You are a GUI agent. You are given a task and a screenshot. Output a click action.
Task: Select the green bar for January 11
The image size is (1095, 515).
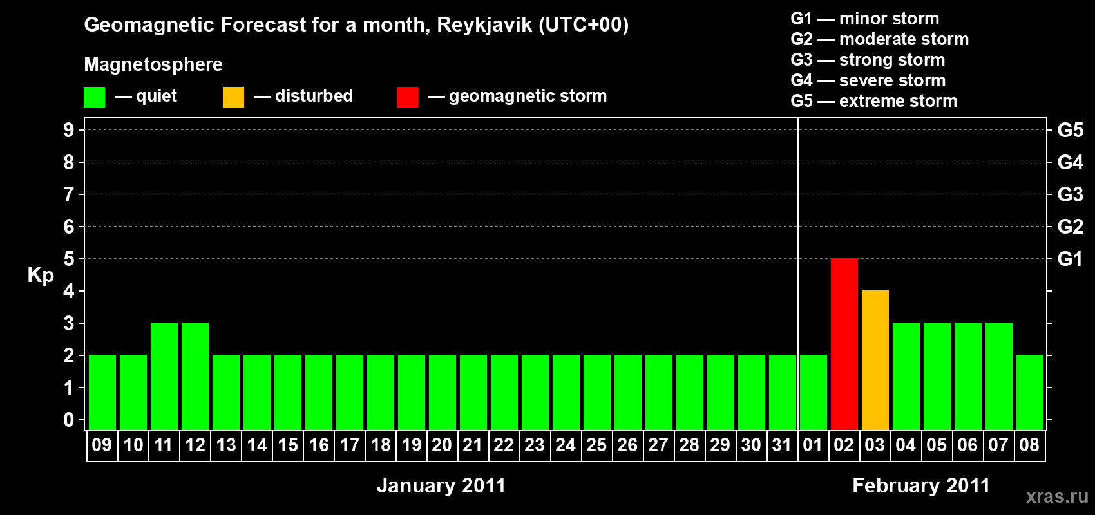164,376
